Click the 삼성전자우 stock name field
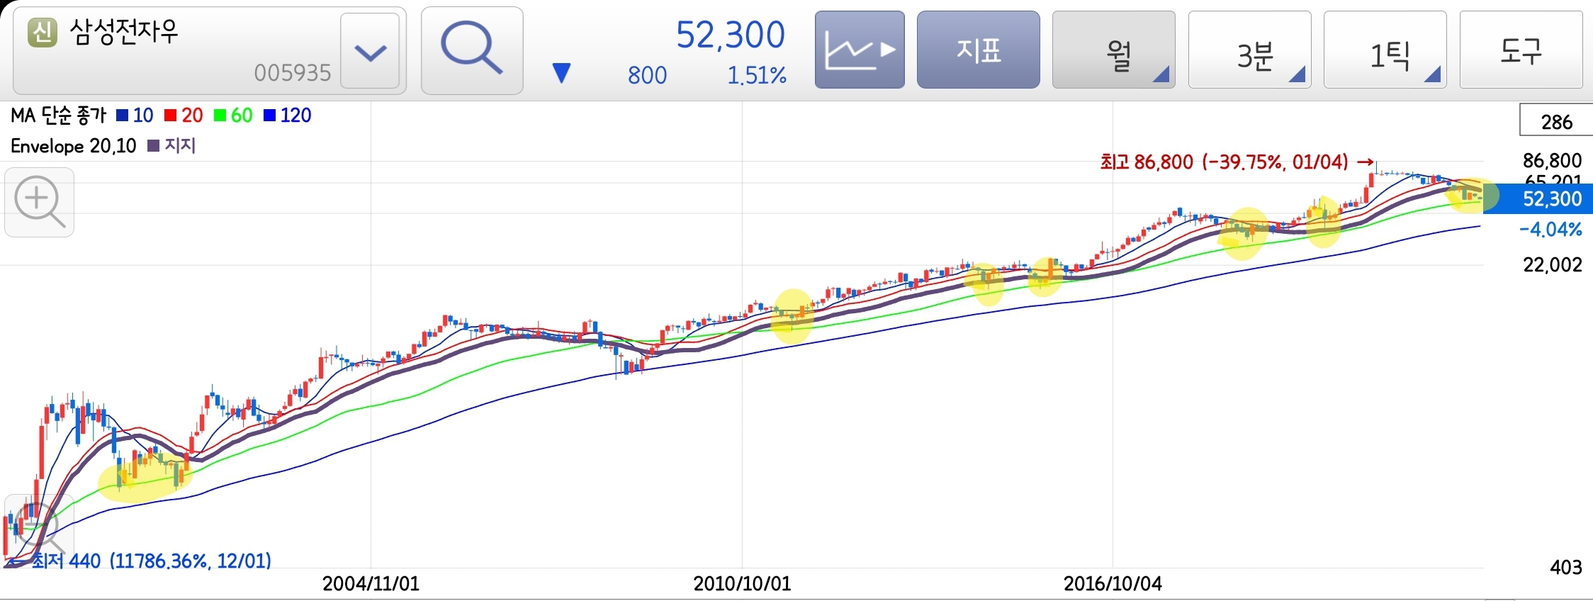The height and width of the screenshot is (601, 1593). pos(124,32)
